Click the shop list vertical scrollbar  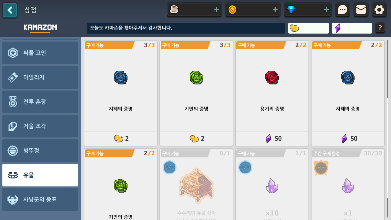click(388, 130)
